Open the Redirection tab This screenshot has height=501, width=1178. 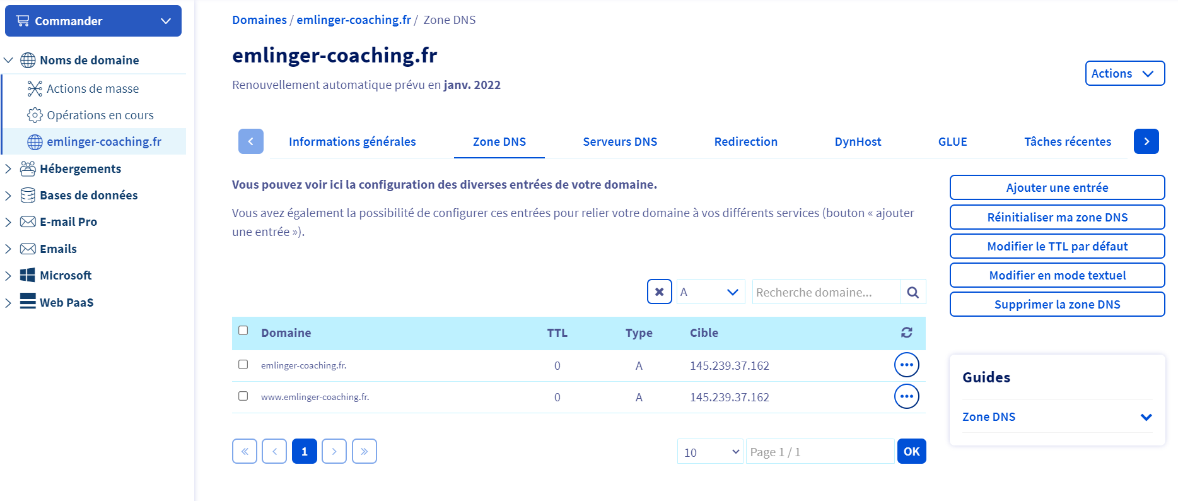click(745, 142)
